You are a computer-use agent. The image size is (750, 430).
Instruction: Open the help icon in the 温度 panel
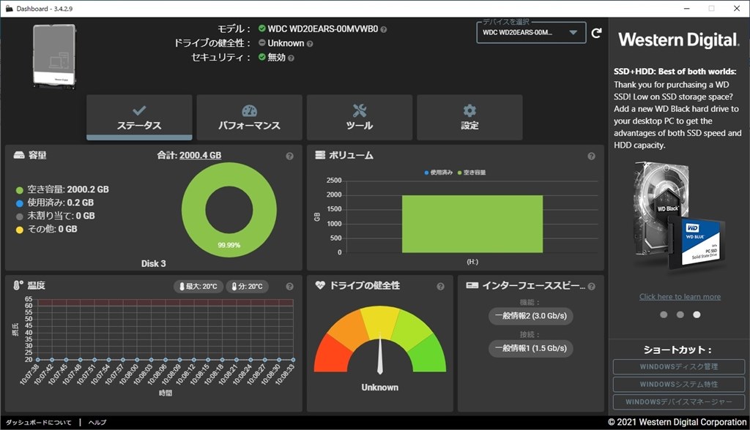point(291,286)
